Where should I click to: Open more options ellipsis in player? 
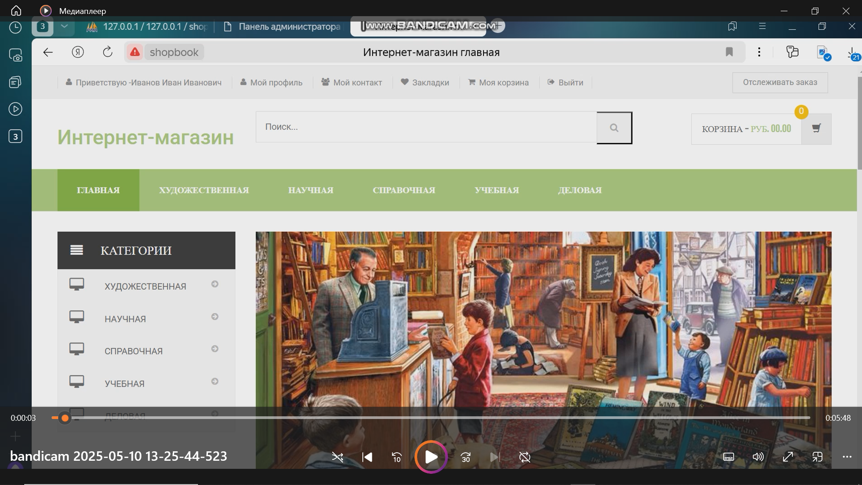coord(847,457)
